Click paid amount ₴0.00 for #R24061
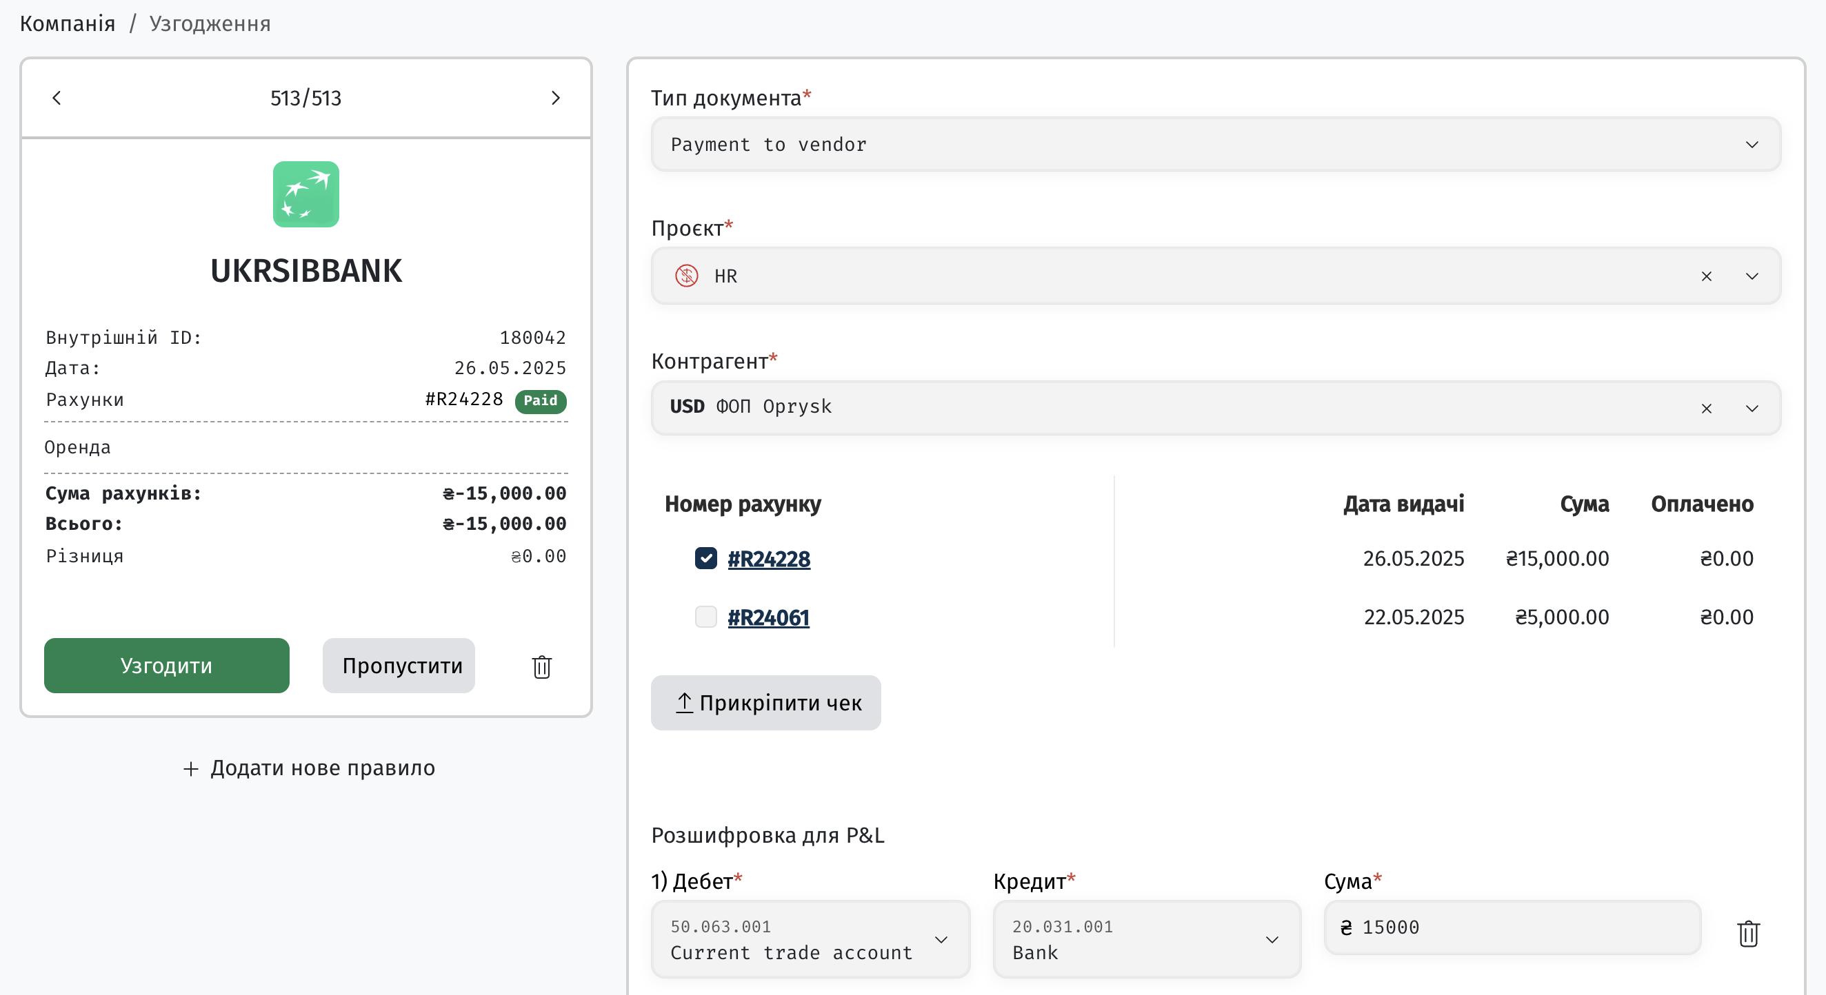This screenshot has height=995, width=1826. click(1726, 617)
